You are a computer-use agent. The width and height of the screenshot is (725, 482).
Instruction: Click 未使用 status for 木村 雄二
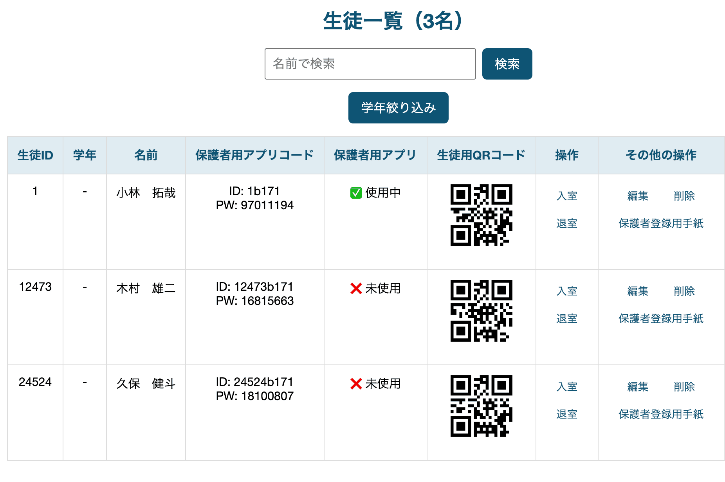click(383, 288)
